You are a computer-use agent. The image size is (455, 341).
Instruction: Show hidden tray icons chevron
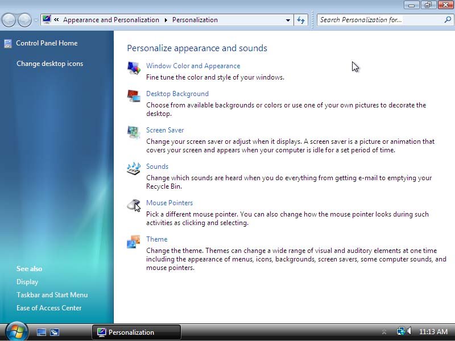(384, 331)
